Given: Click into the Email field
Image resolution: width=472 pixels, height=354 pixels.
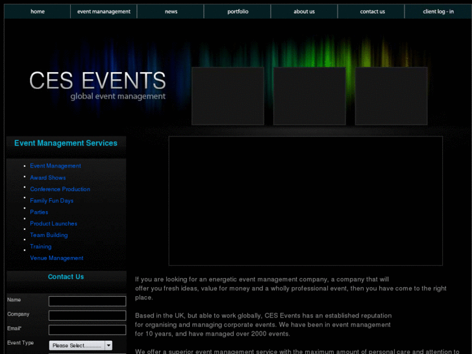Looking at the screenshot, I should pos(87,330).
